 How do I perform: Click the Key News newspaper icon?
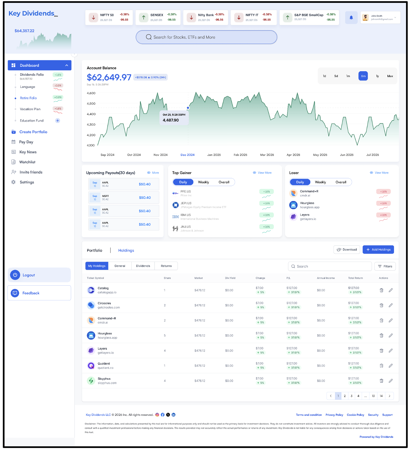13,152
